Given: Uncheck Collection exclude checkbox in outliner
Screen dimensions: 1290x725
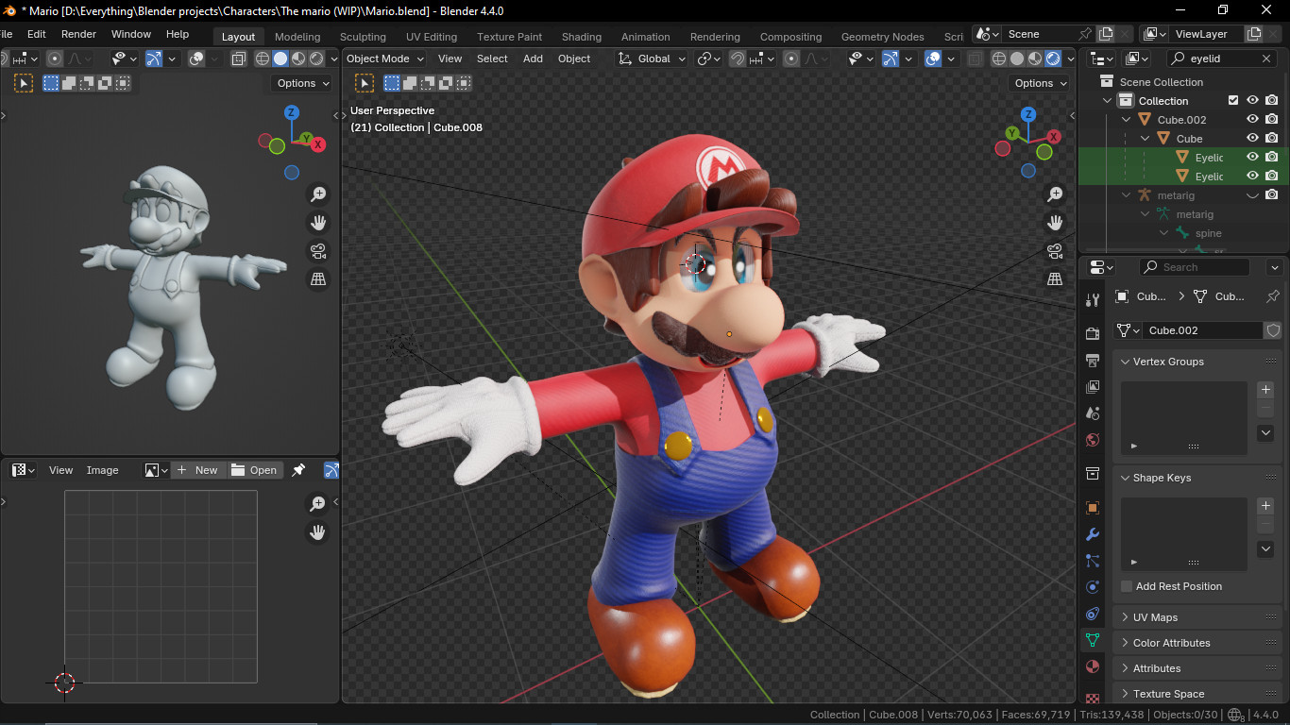Looking at the screenshot, I should click(x=1233, y=100).
